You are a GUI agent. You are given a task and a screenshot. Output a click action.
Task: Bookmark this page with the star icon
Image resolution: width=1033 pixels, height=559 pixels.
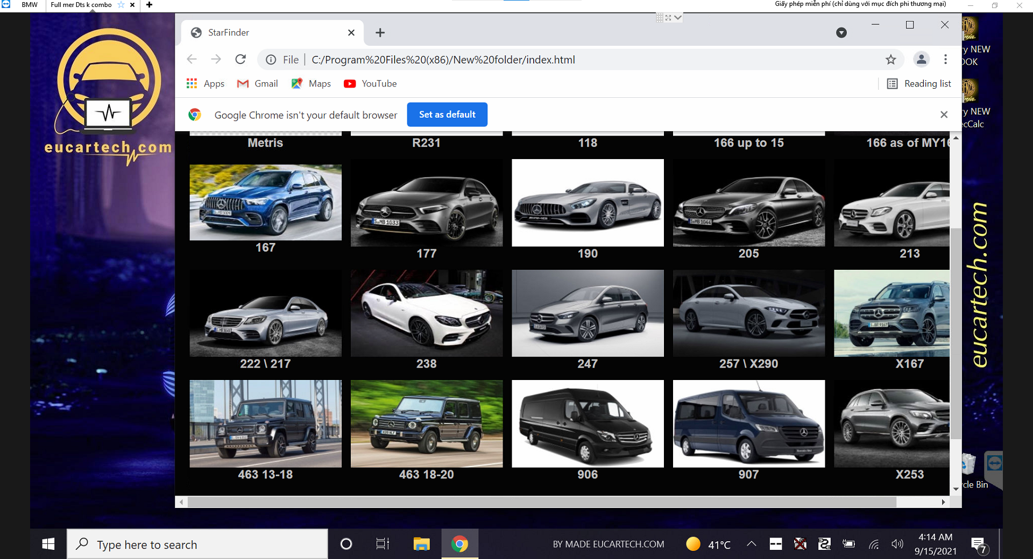pyautogui.click(x=891, y=60)
